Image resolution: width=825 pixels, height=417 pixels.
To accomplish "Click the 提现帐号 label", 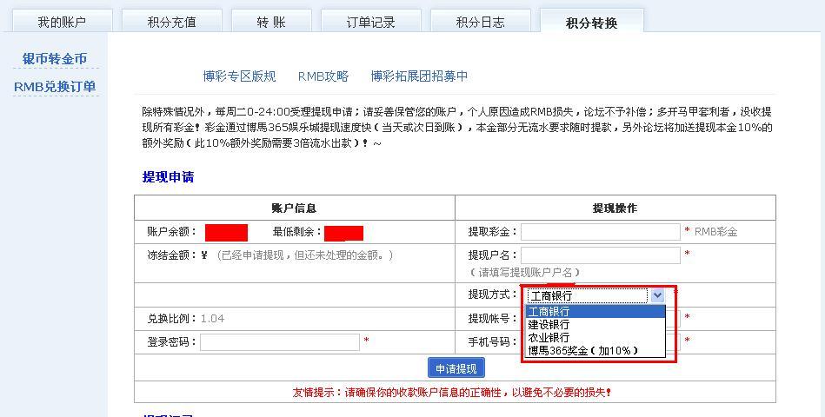I will tap(492, 319).
